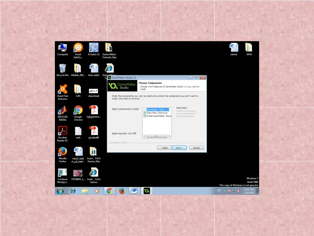Uncheck the Start Menu Shortcuts component

(145, 113)
